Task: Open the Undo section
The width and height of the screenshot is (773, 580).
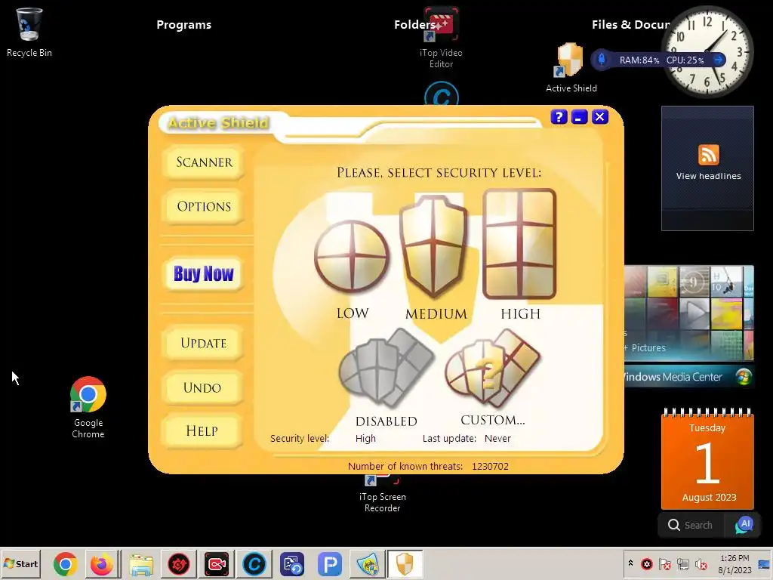Action: [x=202, y=387]
